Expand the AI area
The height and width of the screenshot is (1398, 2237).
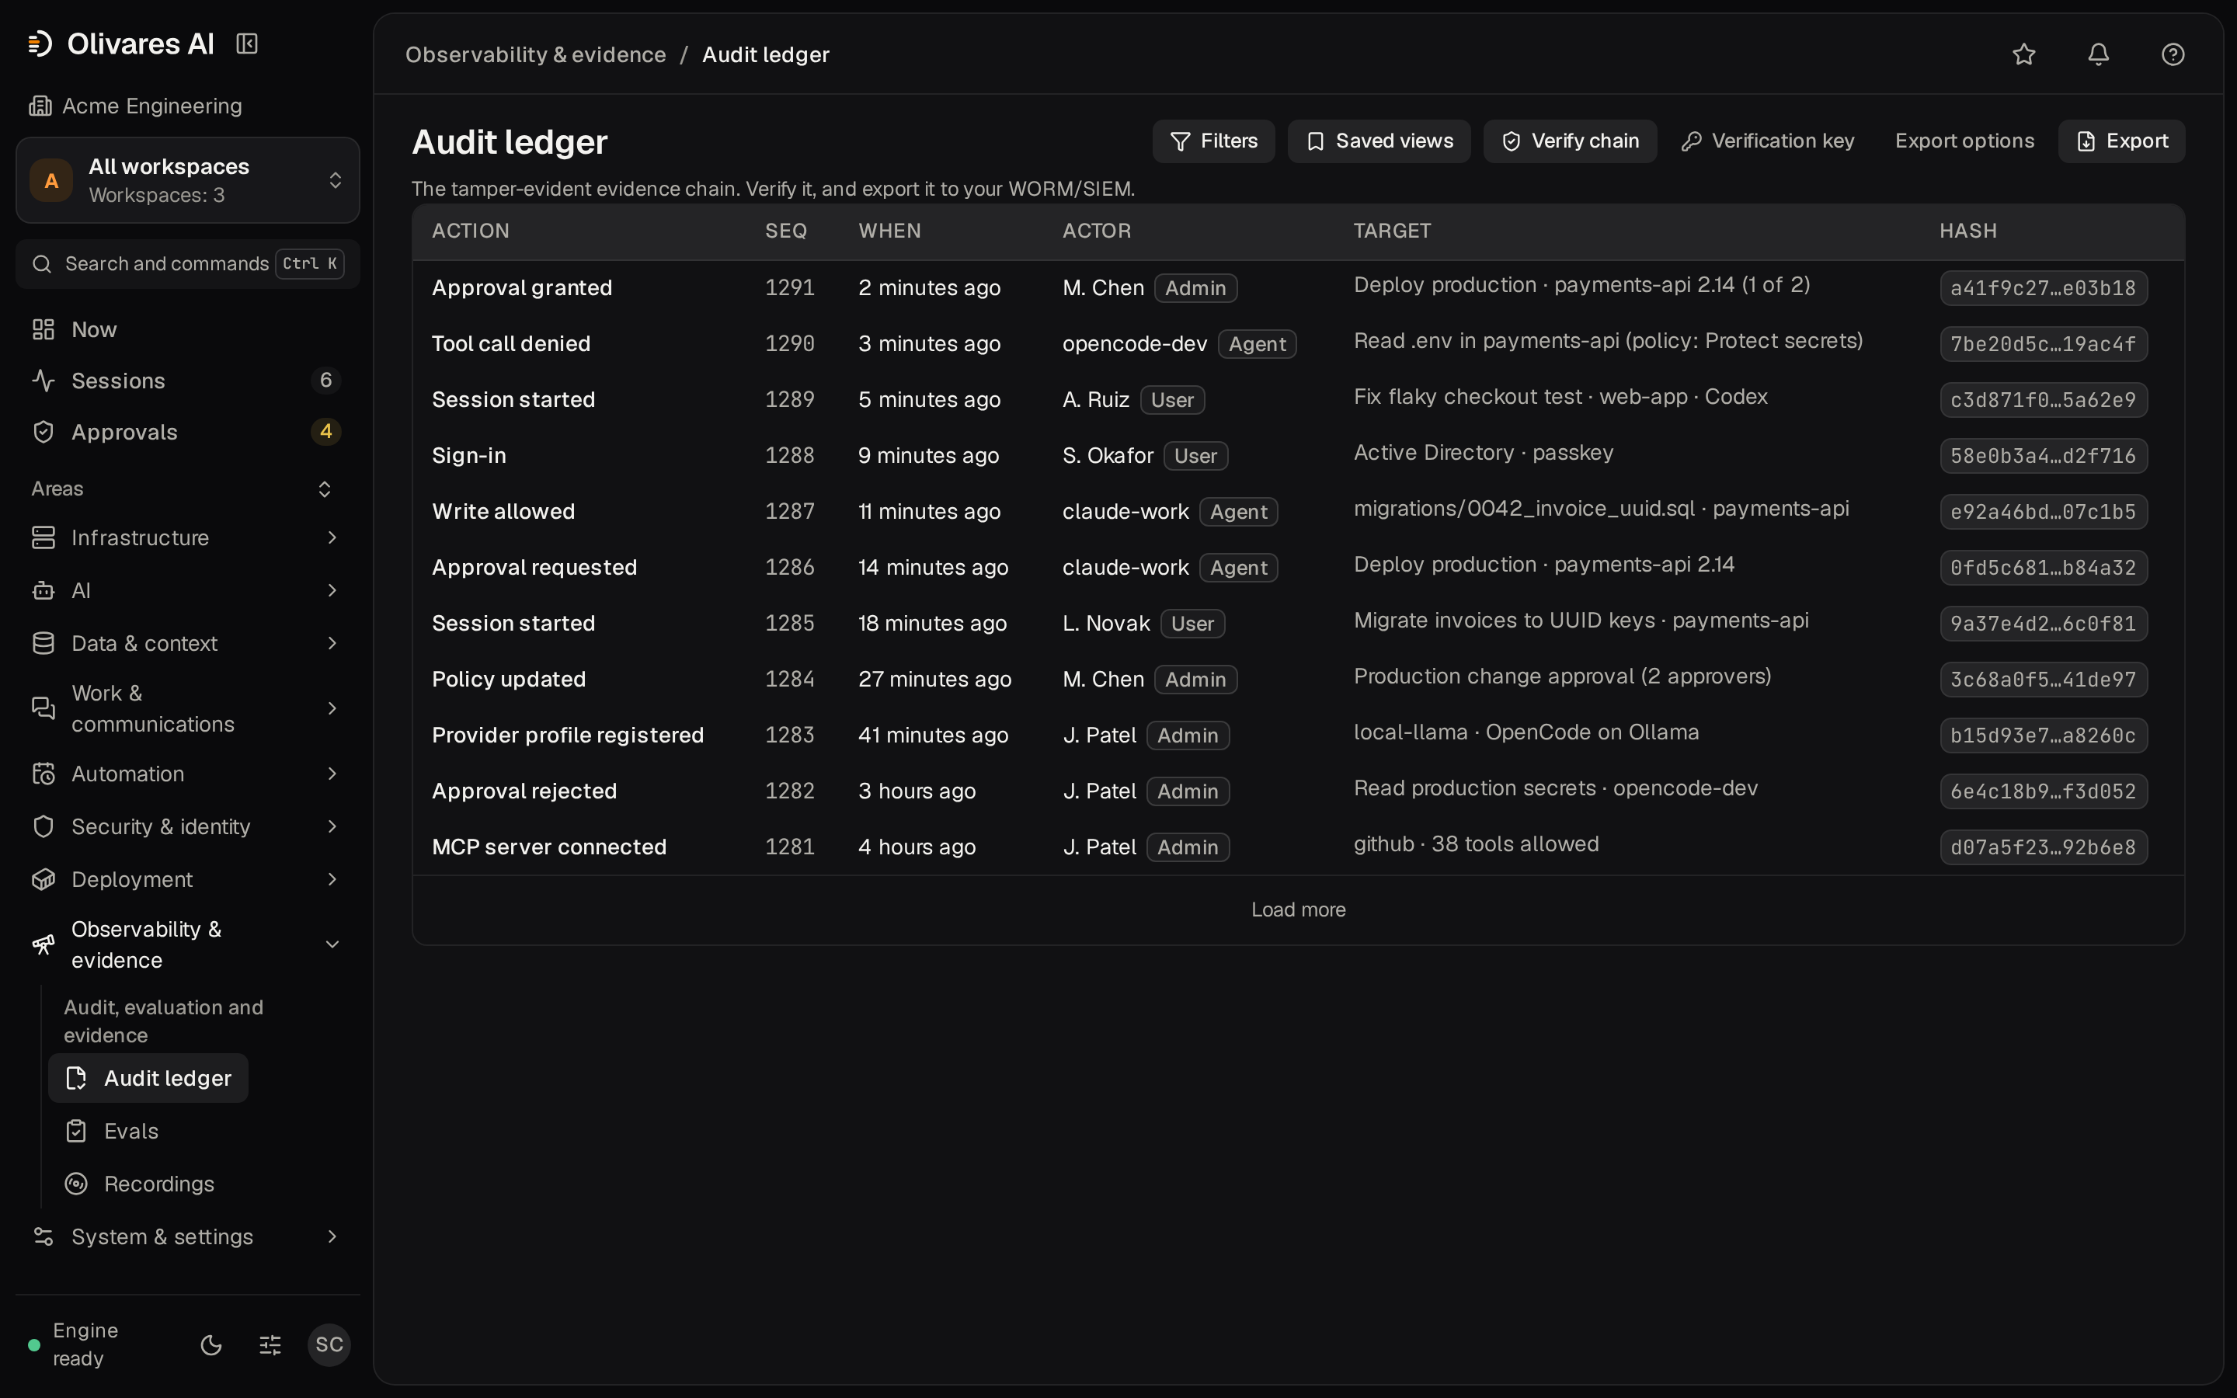click(x=188, y=590)
